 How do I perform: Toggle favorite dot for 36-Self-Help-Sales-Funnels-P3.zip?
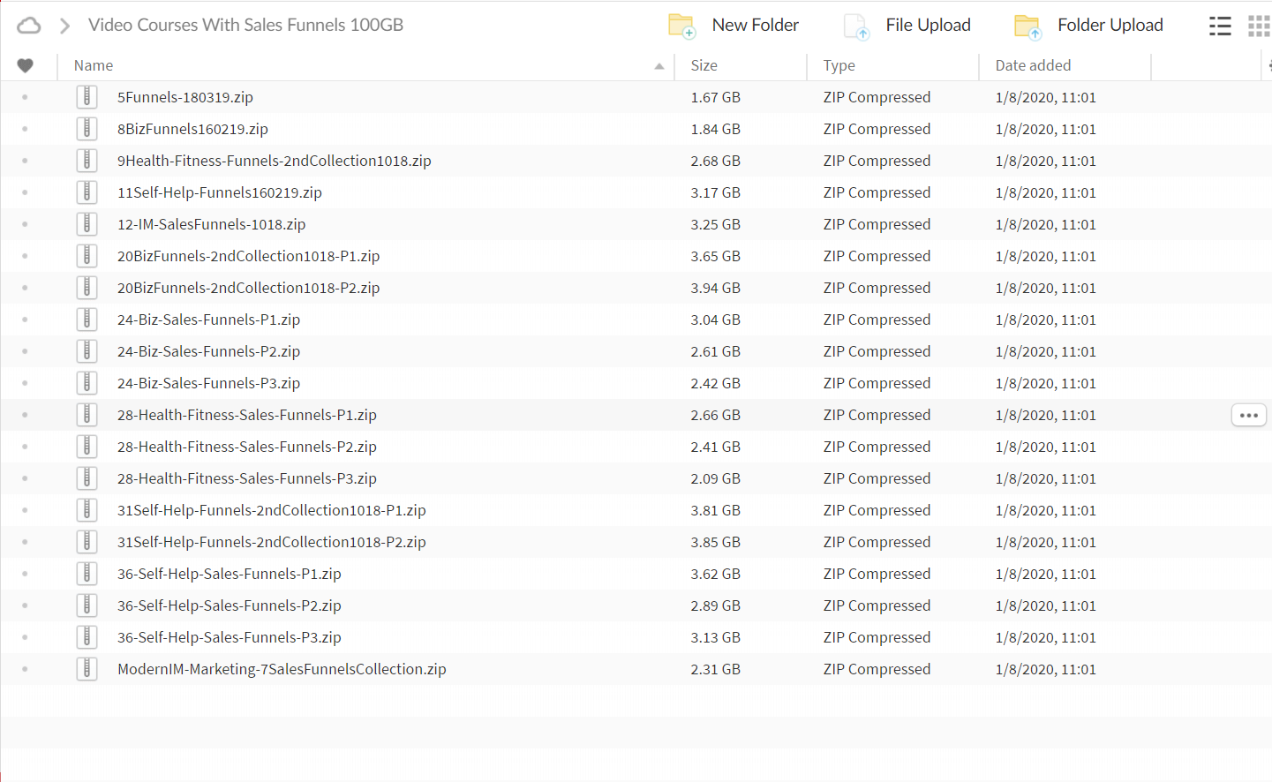[x=25, y=637]
